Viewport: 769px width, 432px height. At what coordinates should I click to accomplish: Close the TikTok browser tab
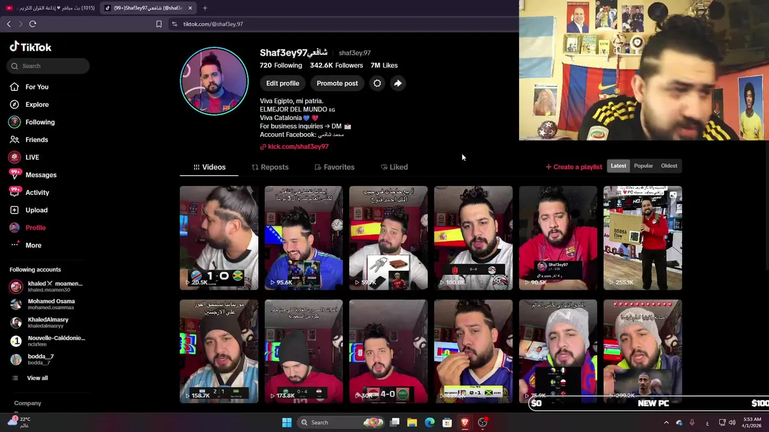[190, 8]
